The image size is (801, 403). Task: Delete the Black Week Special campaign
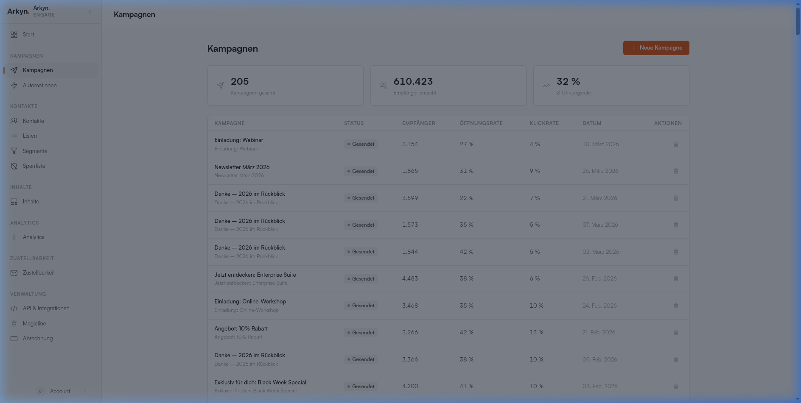click(676, 386)
